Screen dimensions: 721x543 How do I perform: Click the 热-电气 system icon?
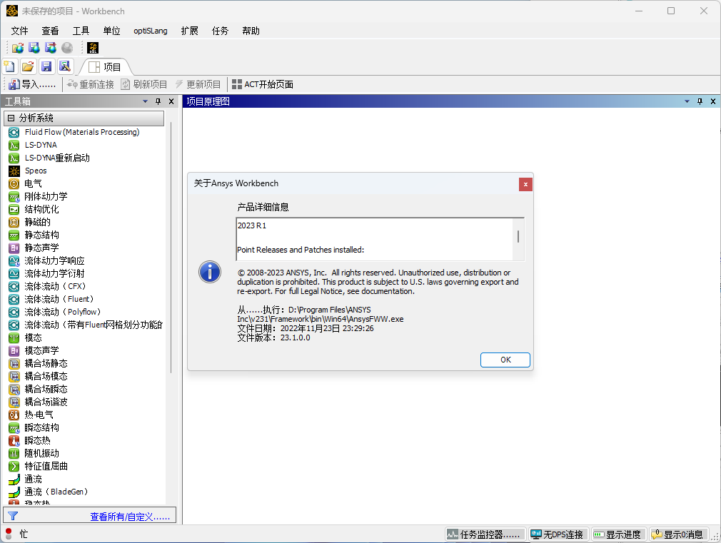tap(14, 415)
